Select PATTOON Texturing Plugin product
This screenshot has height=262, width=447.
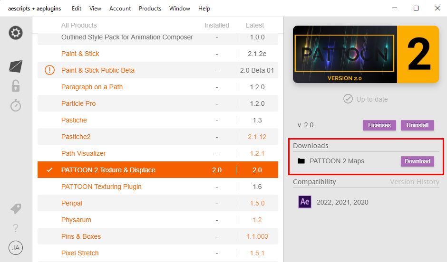(x=158, y=187)
